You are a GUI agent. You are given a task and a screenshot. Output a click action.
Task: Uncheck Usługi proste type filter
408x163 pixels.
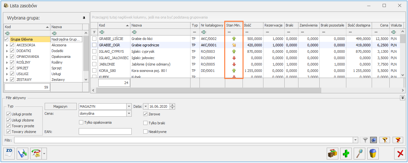coord(9,114)
